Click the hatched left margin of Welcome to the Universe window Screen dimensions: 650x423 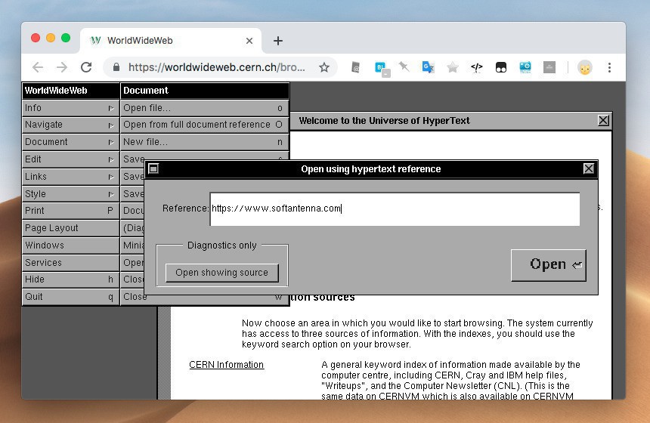point(165,353)
